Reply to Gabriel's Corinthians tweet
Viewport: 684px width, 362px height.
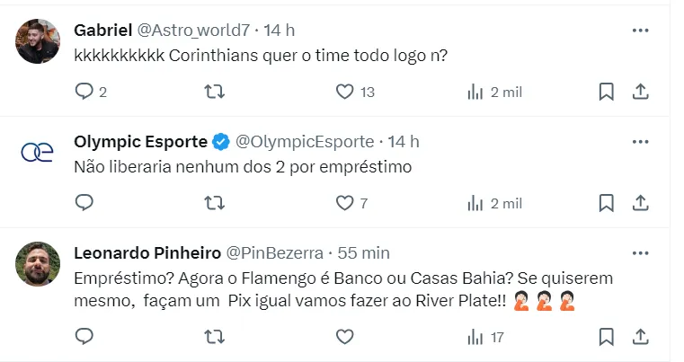(84, 92)
